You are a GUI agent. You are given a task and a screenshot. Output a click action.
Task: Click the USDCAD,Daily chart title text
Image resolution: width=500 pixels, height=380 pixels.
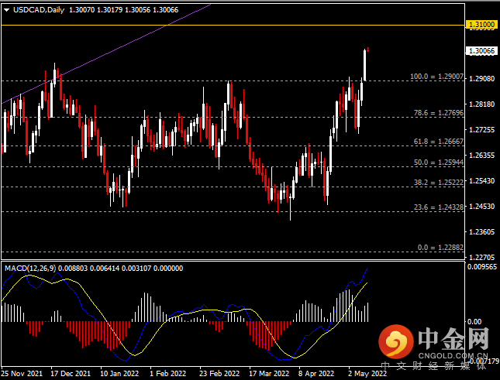pos(39,10)
